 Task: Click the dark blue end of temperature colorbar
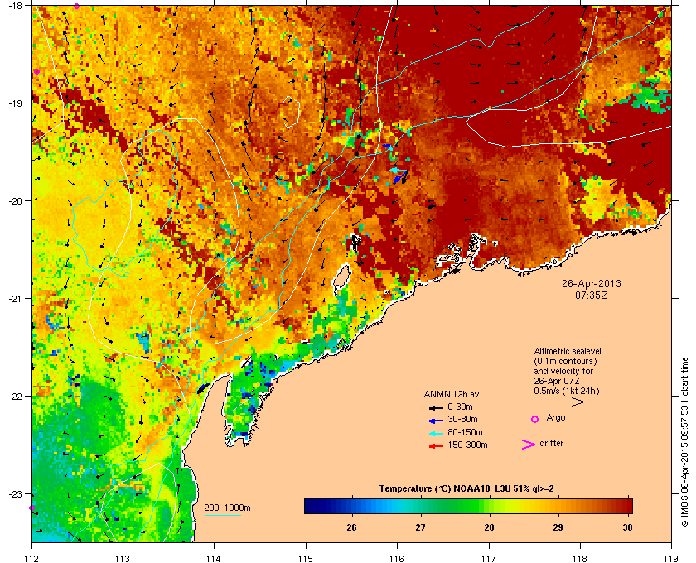tap(311, 506)
